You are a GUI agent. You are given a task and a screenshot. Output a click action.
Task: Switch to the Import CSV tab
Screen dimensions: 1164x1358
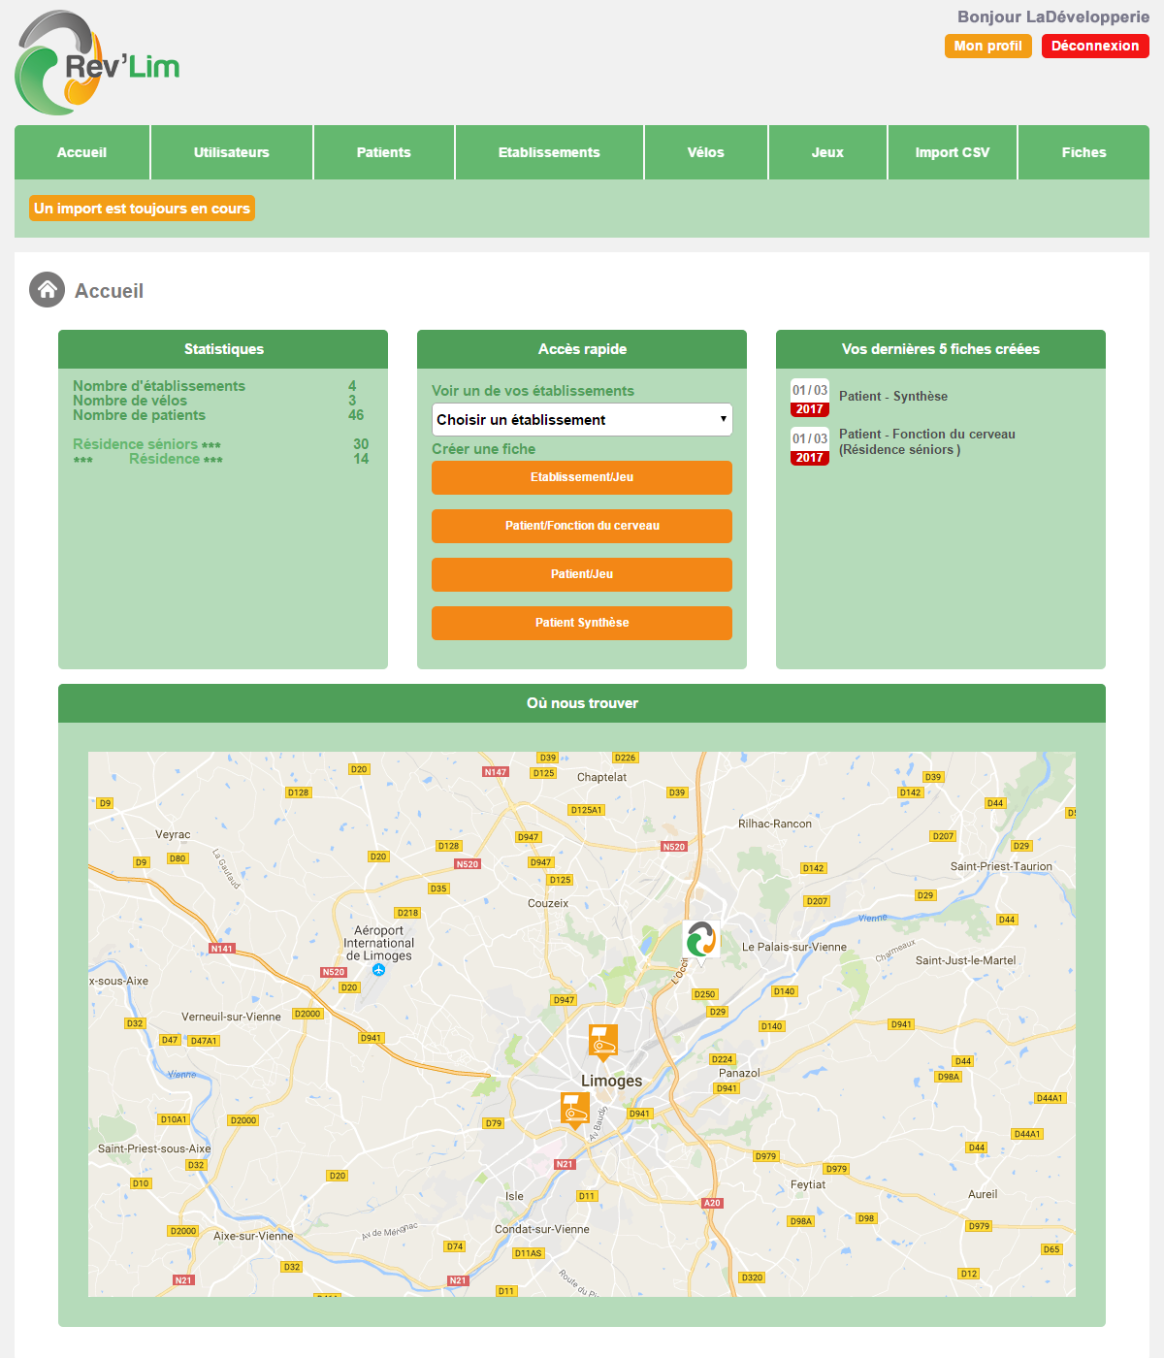(x=952, y=152)
